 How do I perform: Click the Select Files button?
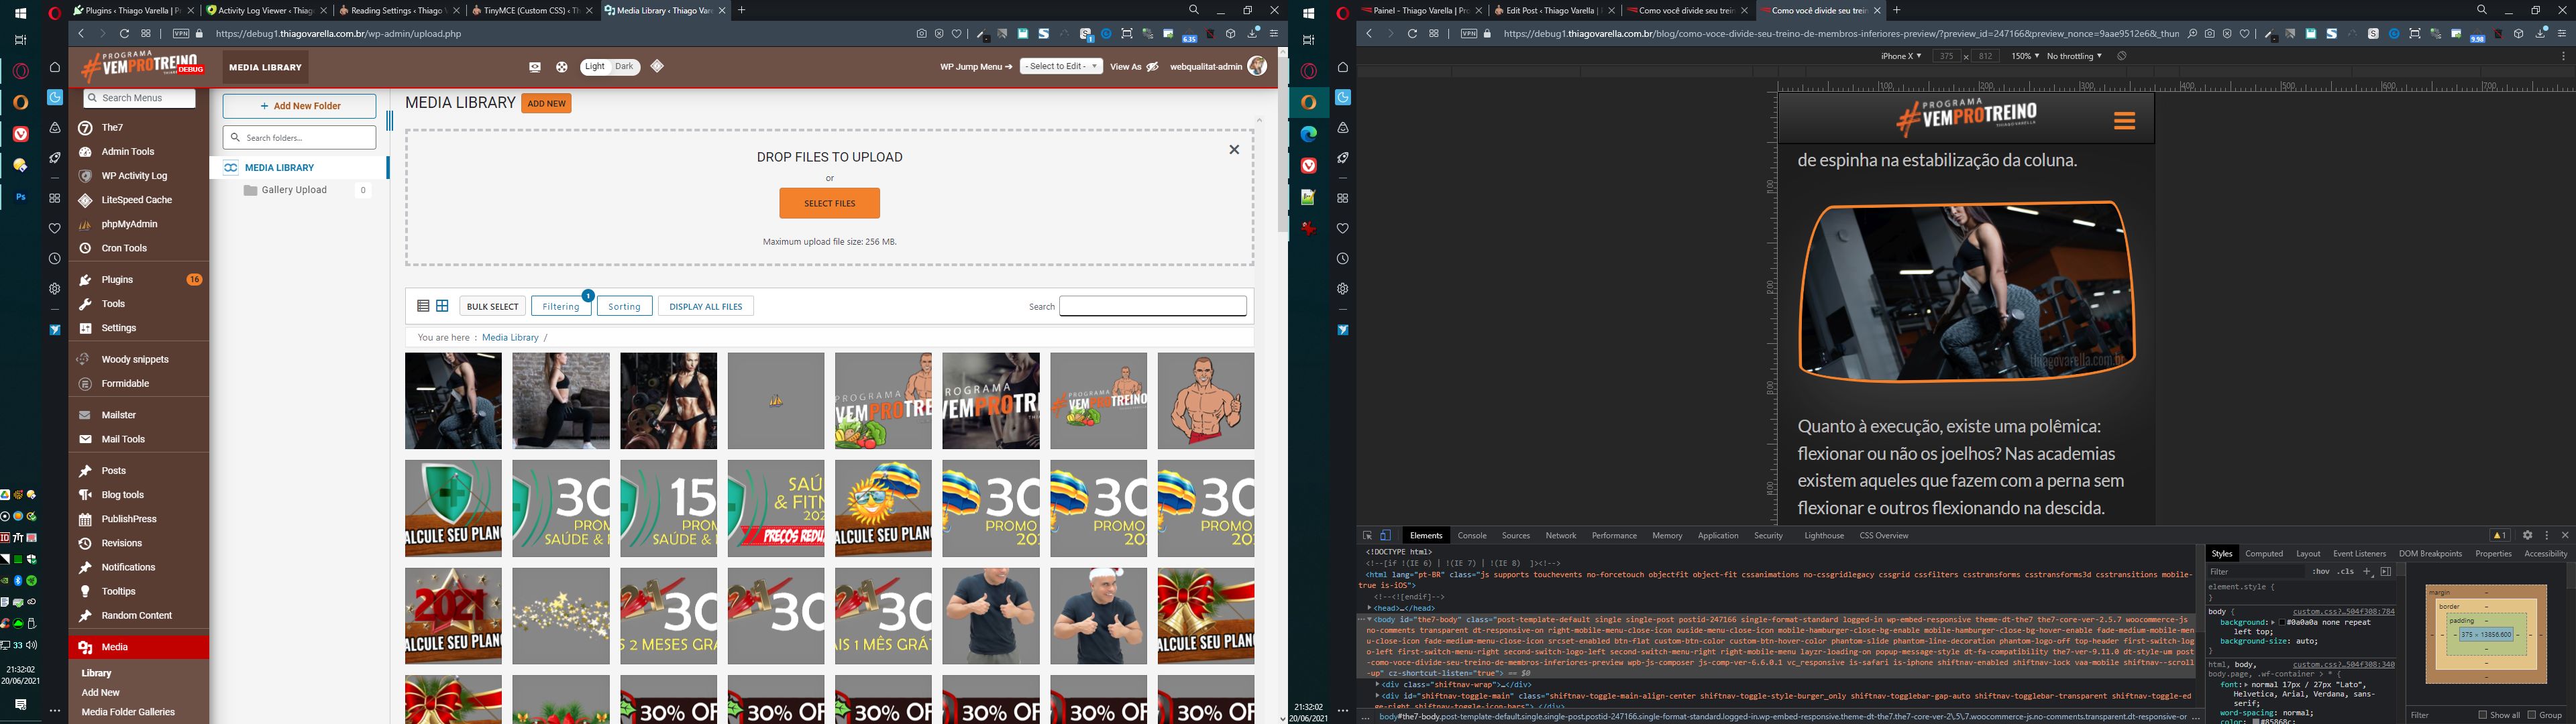click(x=830, y=203)
